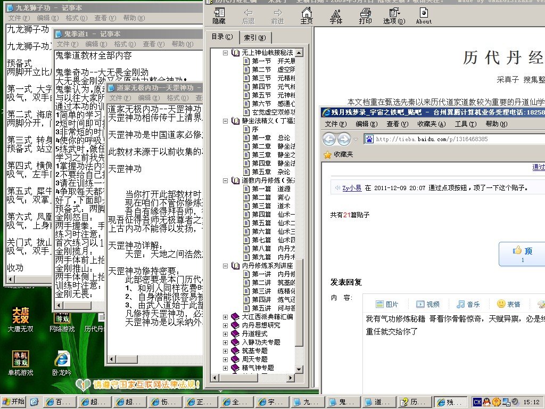Screen dimensions: 545x409
Task: Click inside the reply content text area
Action: click(x=454, y=355)
